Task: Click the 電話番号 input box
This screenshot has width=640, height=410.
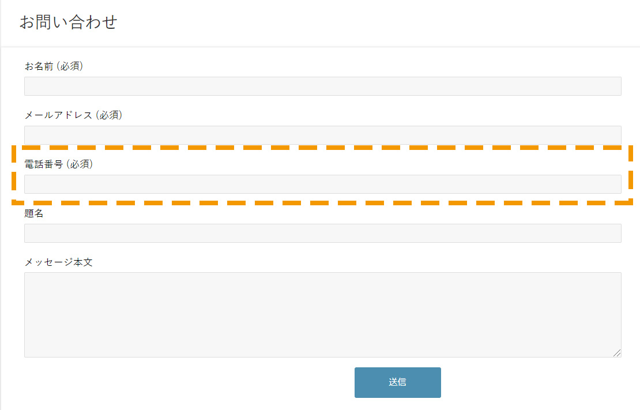Action: pos(322,184)
